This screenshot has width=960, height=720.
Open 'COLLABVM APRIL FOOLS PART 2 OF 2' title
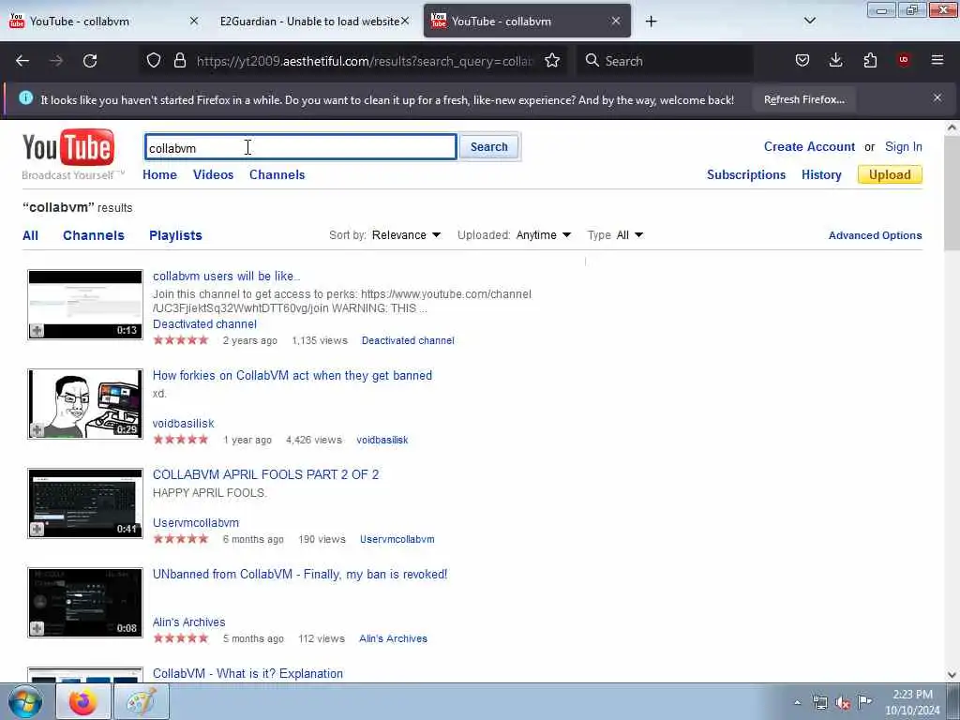(265, 474)
